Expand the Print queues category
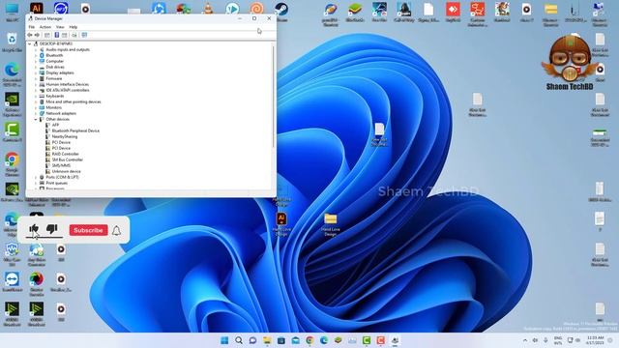 coord(36,183)
